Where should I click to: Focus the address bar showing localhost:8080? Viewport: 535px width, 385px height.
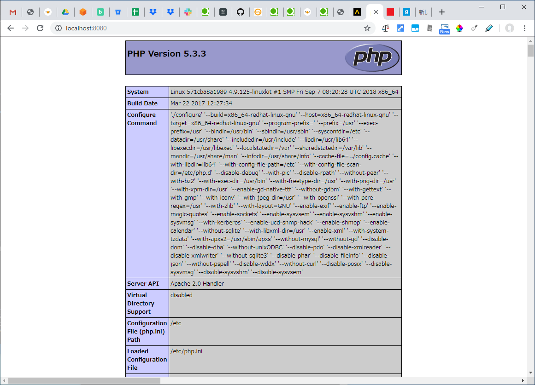click(x=213, y=28)
